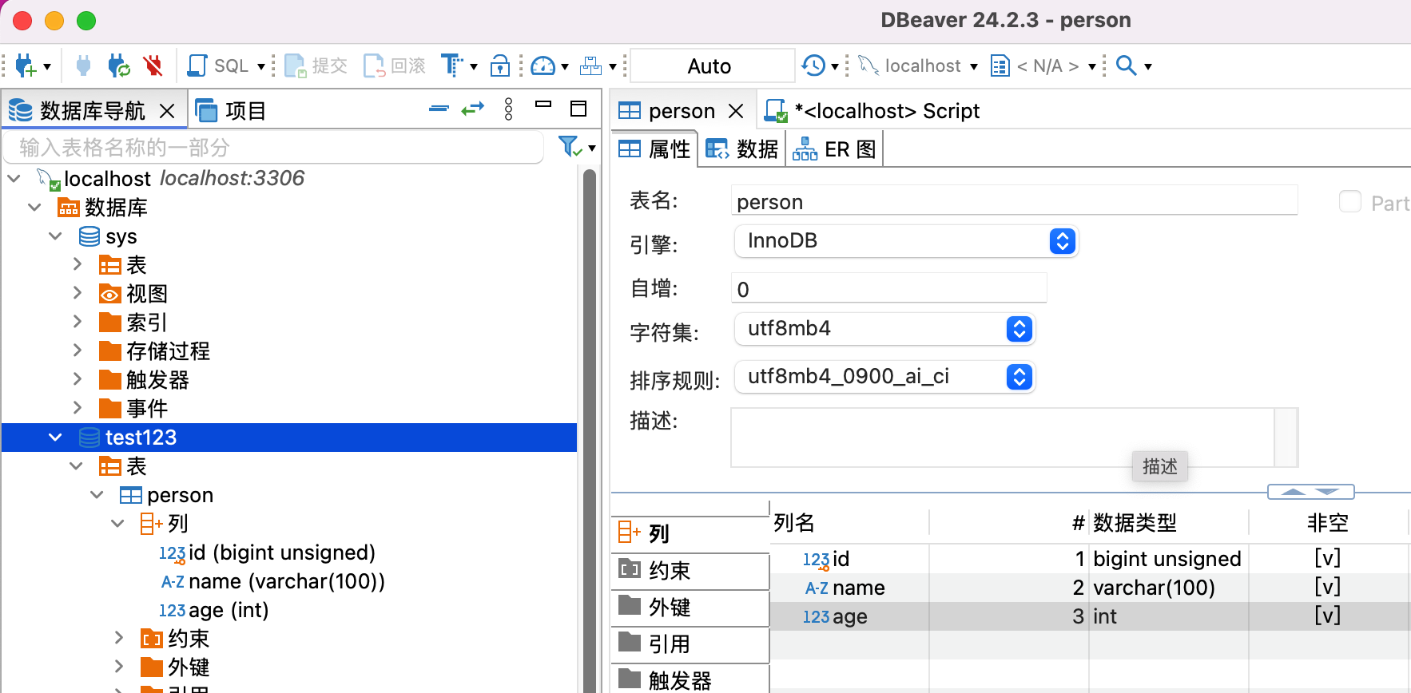Open the localhost active connection selector
The width and height of the screenshot is (1411, 693).
[x=918, y=65]
